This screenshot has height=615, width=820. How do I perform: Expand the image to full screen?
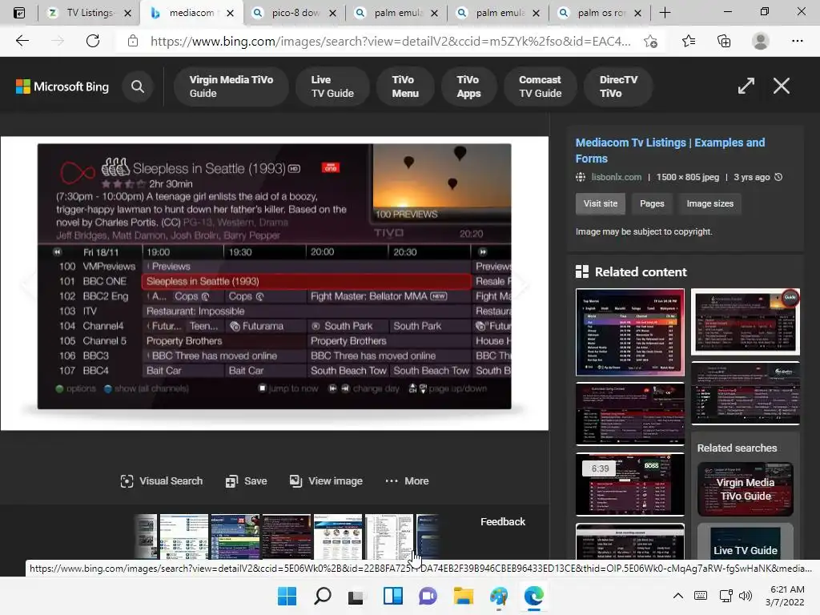746,86
